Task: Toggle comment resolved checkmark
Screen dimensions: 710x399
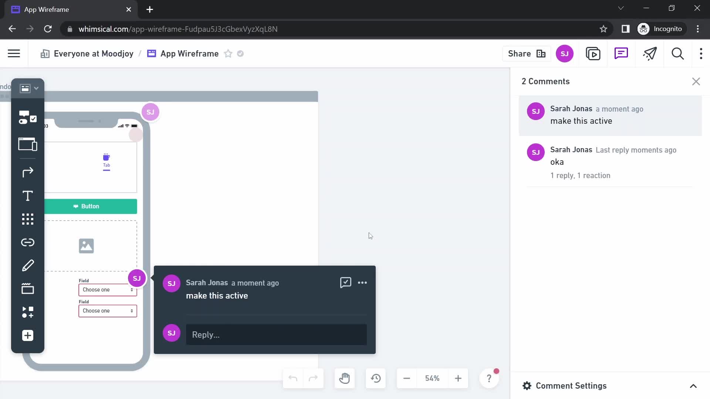Action: point(345,283)
